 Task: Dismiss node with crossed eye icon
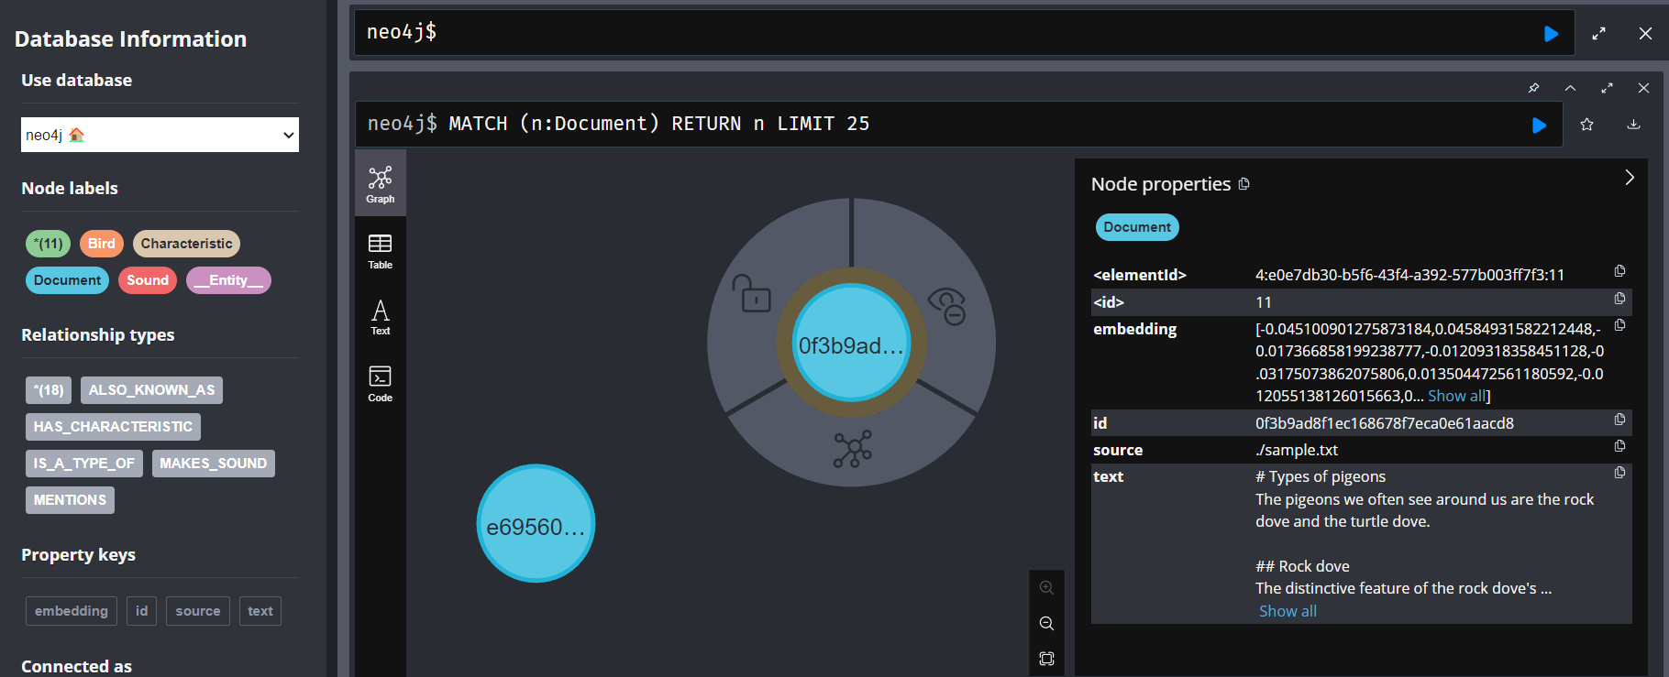tap(947, 306)
